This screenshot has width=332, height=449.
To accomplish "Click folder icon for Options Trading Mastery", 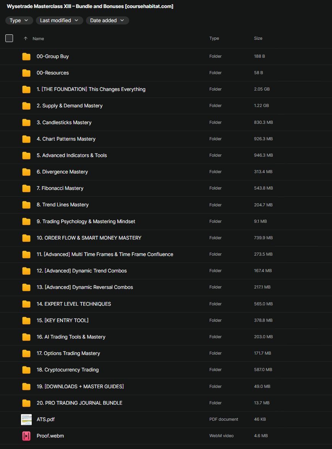I will 26,353.
